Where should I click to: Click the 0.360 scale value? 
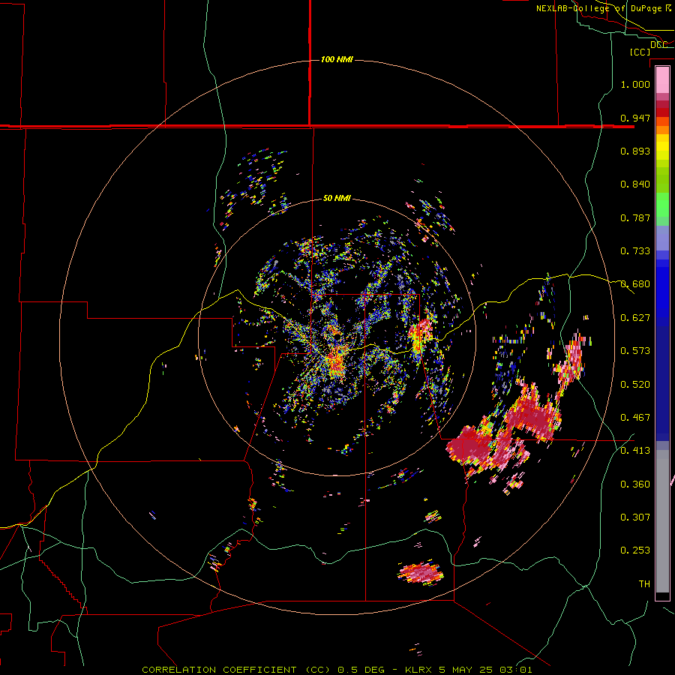click(x=635, y=484)
